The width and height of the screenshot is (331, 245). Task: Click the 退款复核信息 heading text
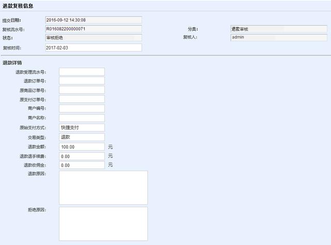click(18, 6)
